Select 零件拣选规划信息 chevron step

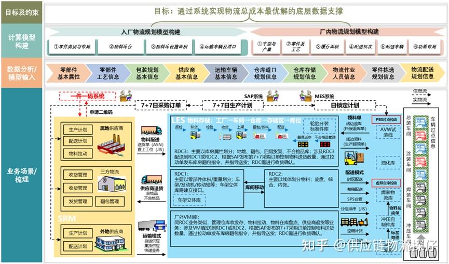pyautogui.click(x=383, y=73)
